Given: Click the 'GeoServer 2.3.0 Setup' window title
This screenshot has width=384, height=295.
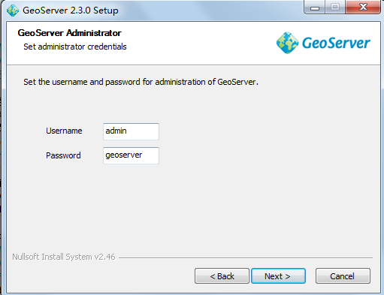Looking at the screenshot, I should tap(71, 11).
